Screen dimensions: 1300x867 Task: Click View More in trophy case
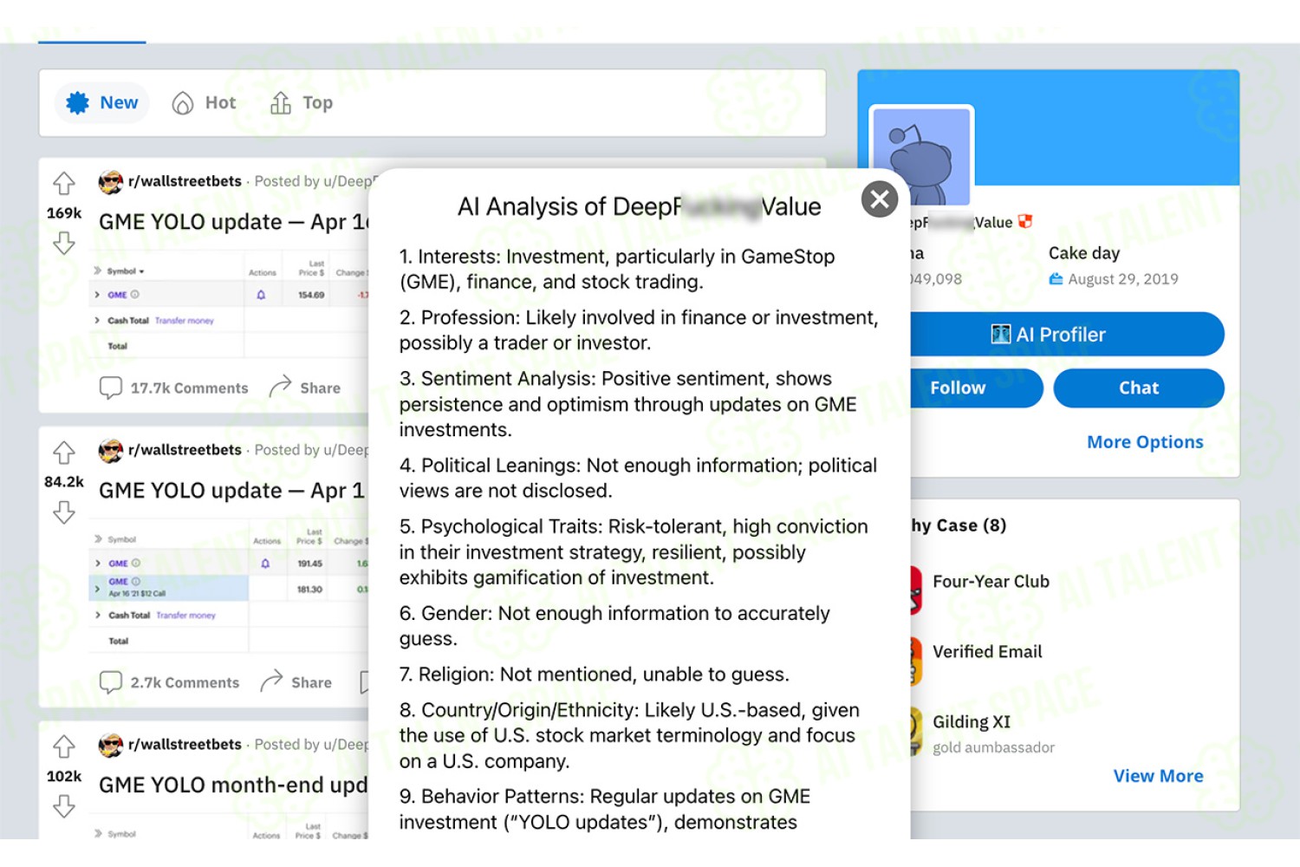click(x=1158, y=776)
